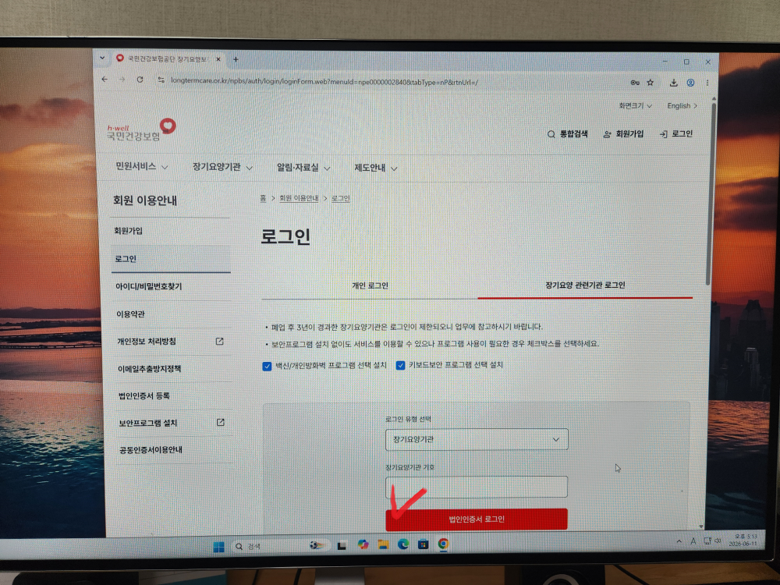Screen dimensions: 780x585
Task: Open external link icon beside 보안프로그램 설치
Action: coord(221,422)
